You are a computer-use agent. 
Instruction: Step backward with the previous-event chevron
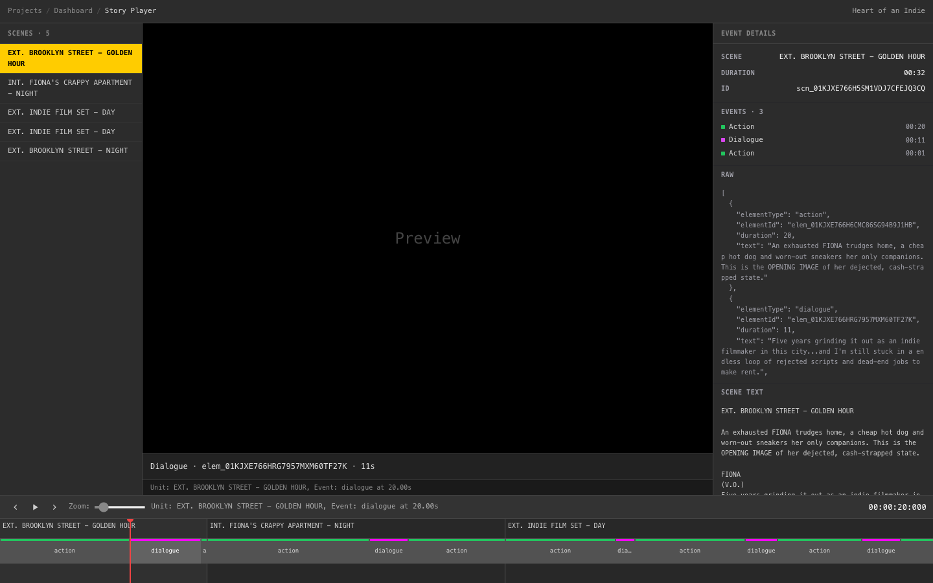16,507
